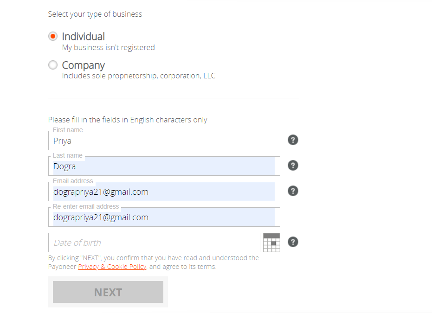Open the calendar date picker icon
The width and height of the screenshot is (432, 313).
pos(271,243)
